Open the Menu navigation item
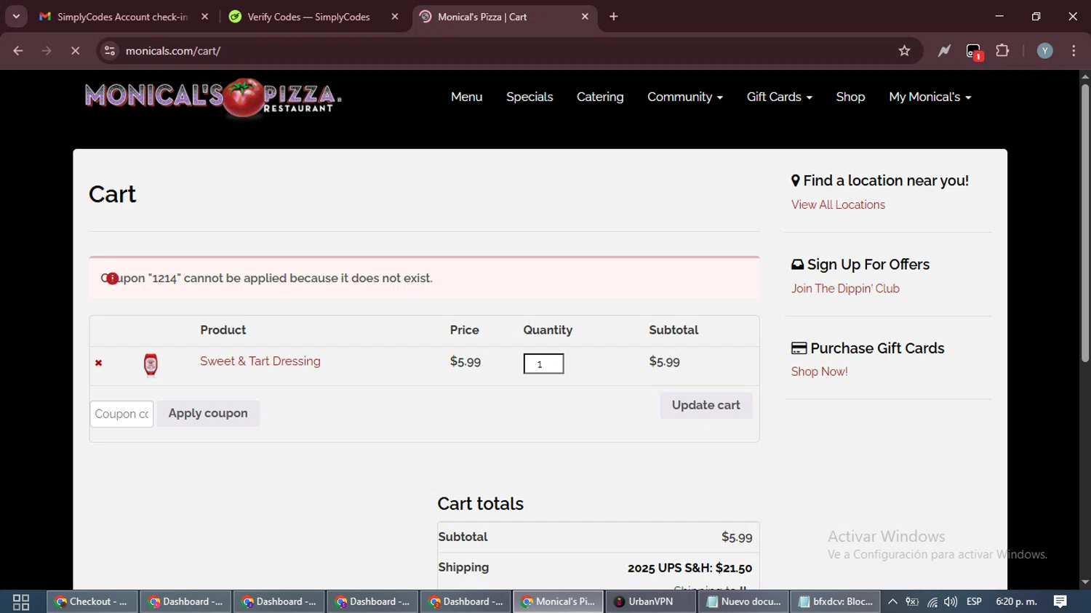The image size is (1091, 613). [x=466, y=97]
